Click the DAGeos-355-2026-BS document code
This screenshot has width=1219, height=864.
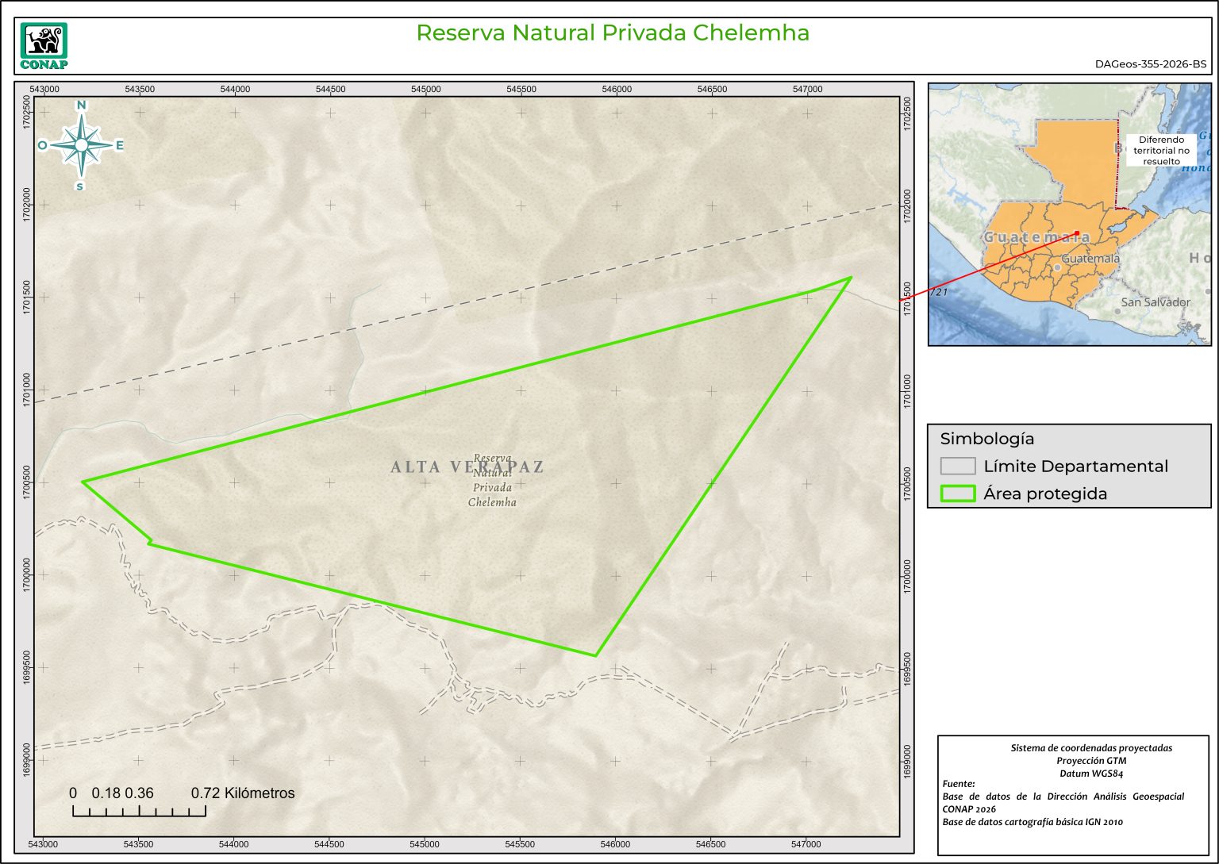coord(1150,64)
